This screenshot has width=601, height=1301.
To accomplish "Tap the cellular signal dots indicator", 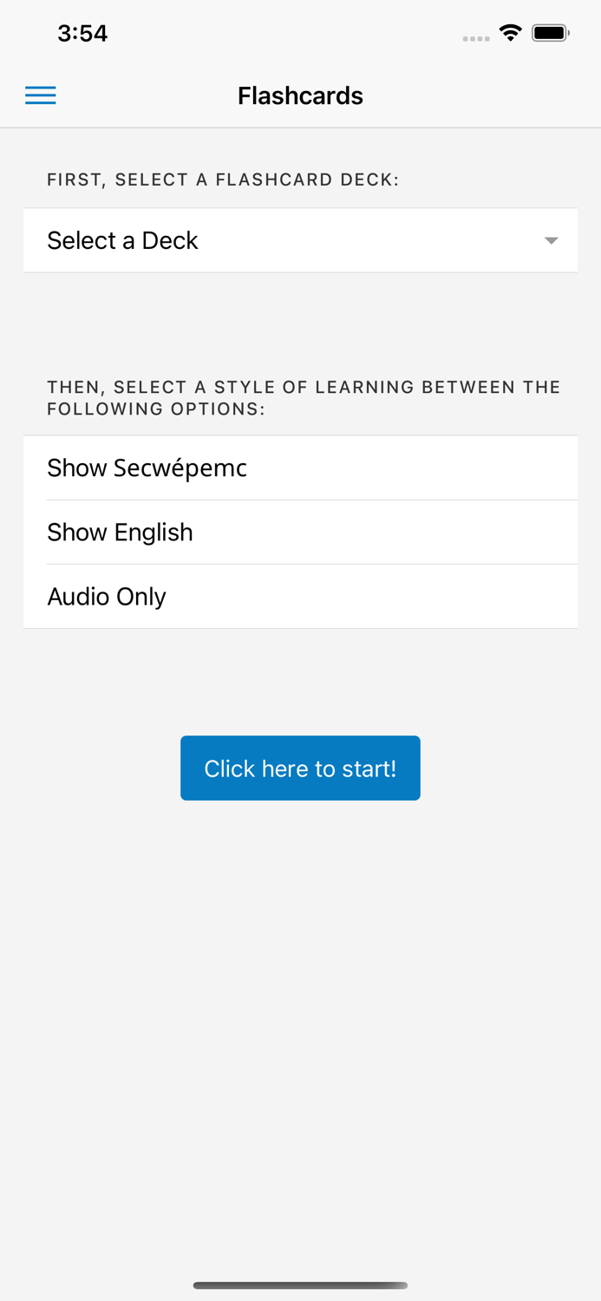I will (476, 37).
